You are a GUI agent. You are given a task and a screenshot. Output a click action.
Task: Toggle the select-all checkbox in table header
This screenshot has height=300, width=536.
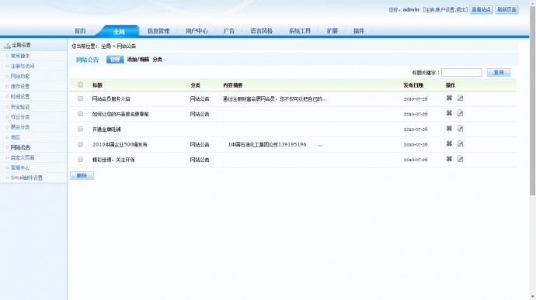80,84
